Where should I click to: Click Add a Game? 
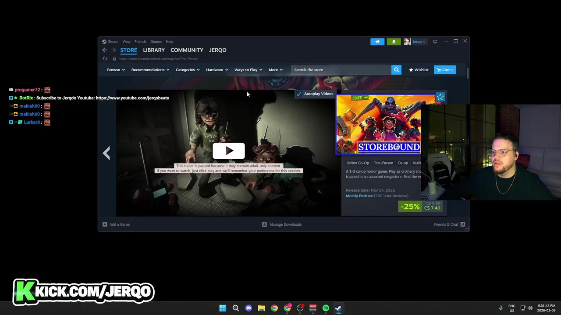tap(120, 224)
